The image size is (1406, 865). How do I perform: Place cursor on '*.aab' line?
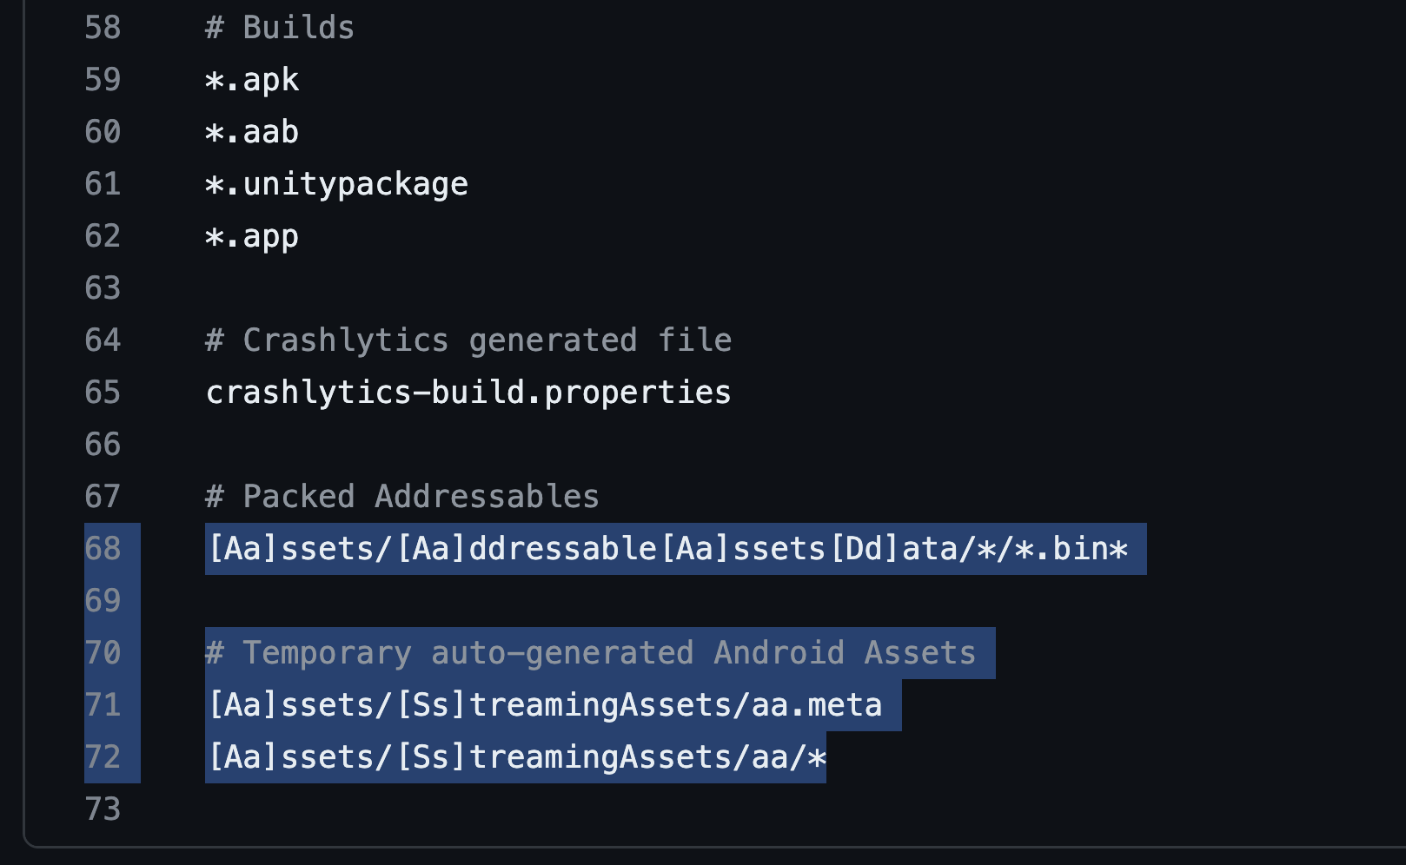[x=252, y=132]
